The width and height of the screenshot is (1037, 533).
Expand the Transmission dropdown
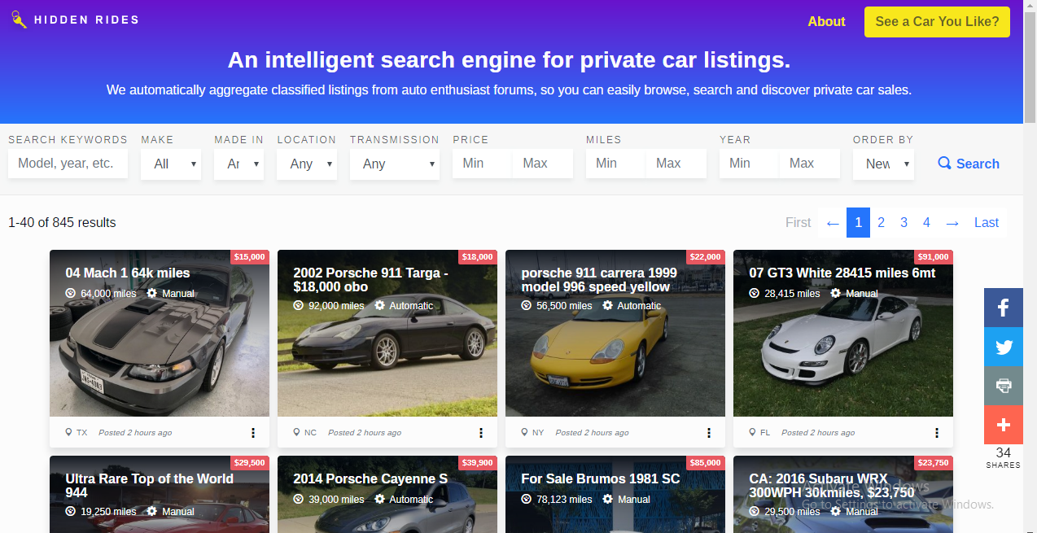coord(395,164)
